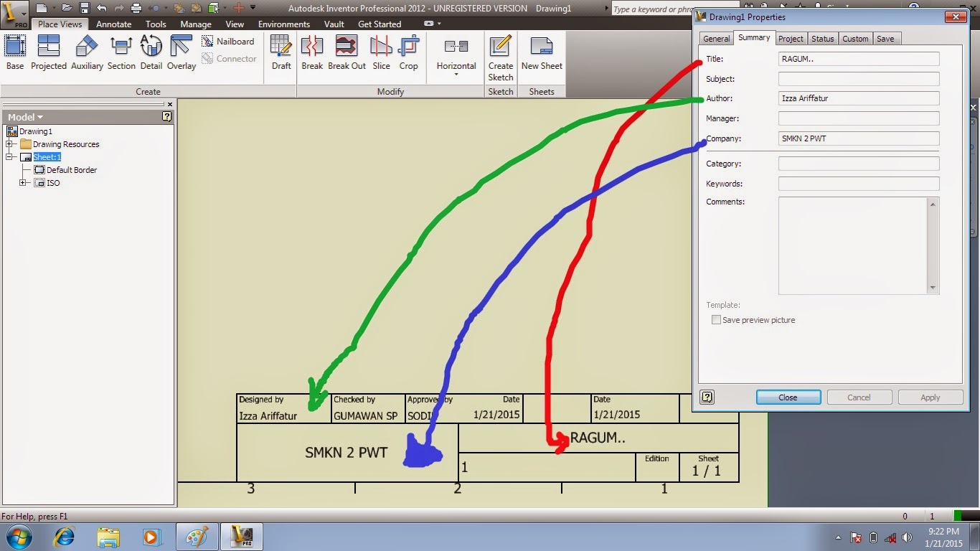Click the Comments box scrollbar down arrow

(933, 289)
